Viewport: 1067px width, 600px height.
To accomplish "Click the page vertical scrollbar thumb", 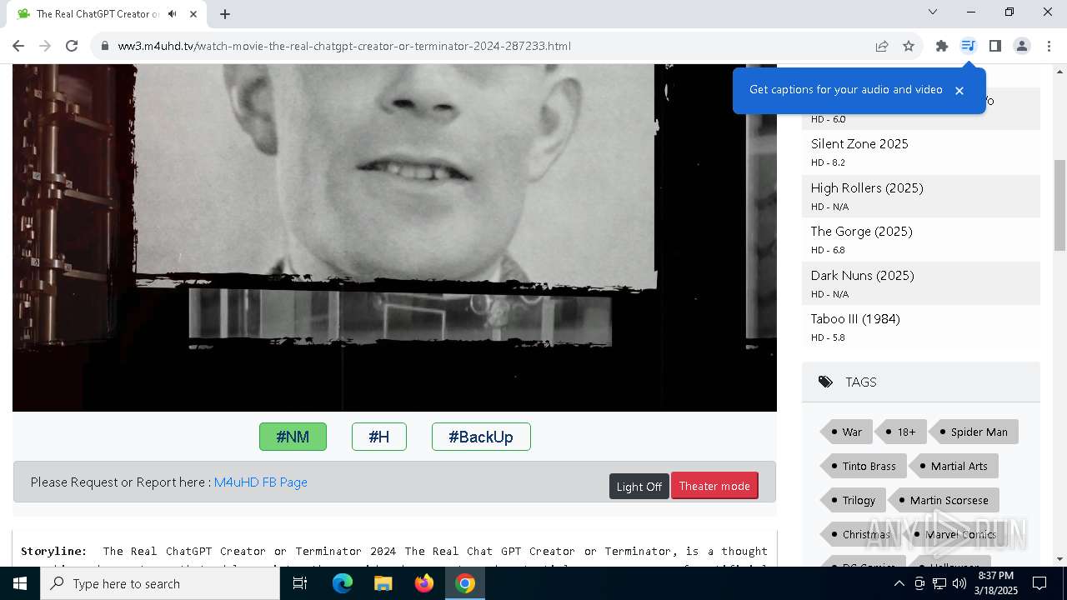I will tap(1059, 205).
